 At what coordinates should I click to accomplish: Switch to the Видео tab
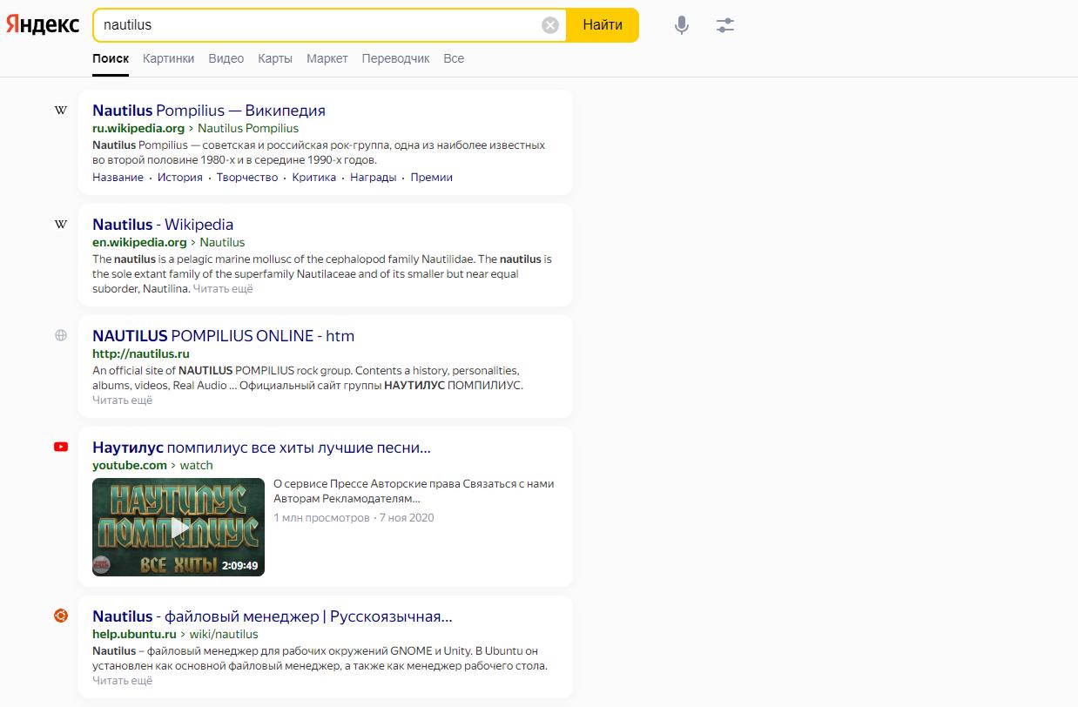(226, 58)
